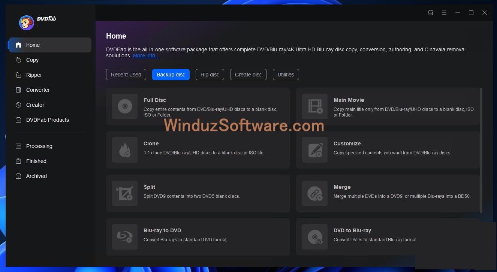Switch to the Recent Used tab
The image size is (497, 272).
pos(126,75)
